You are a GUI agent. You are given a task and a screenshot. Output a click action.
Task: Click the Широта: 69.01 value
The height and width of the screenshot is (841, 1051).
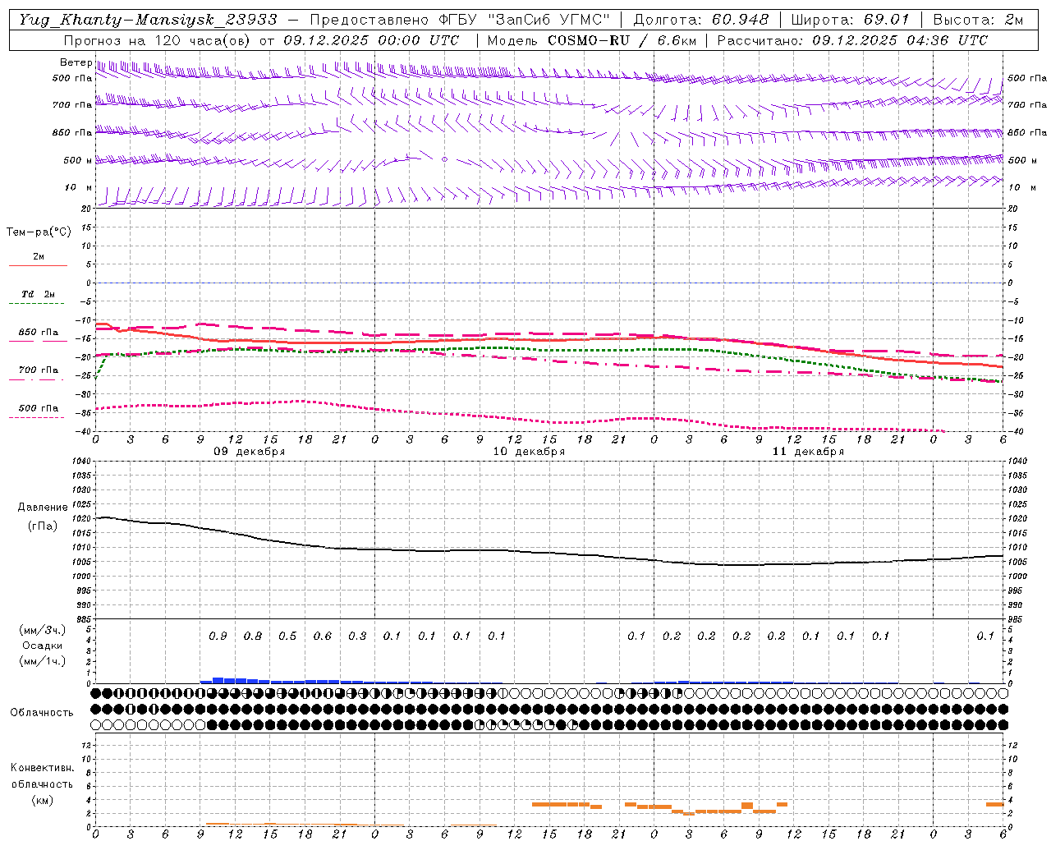click(x=850, y=20)
